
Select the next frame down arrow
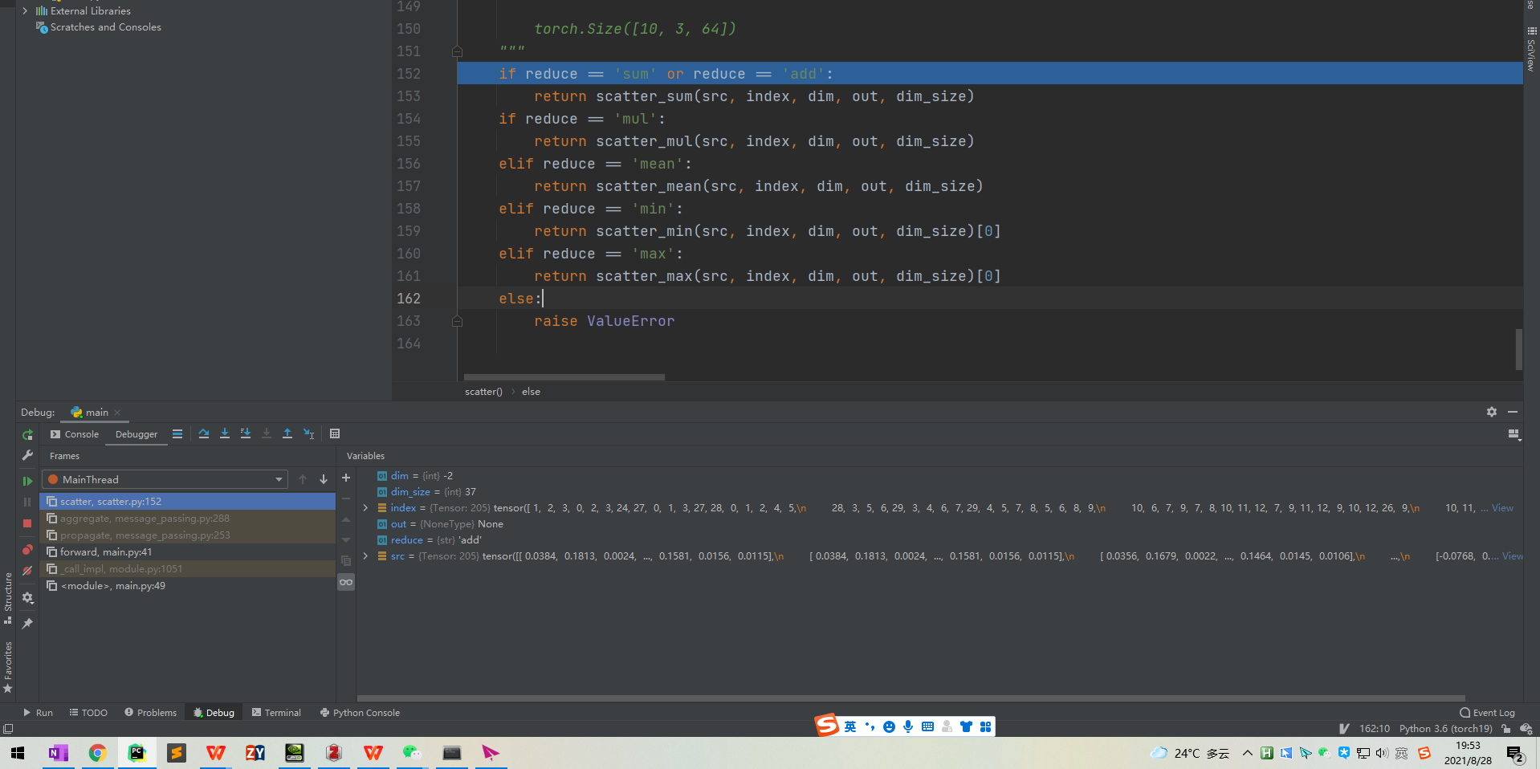pos(324,479)
